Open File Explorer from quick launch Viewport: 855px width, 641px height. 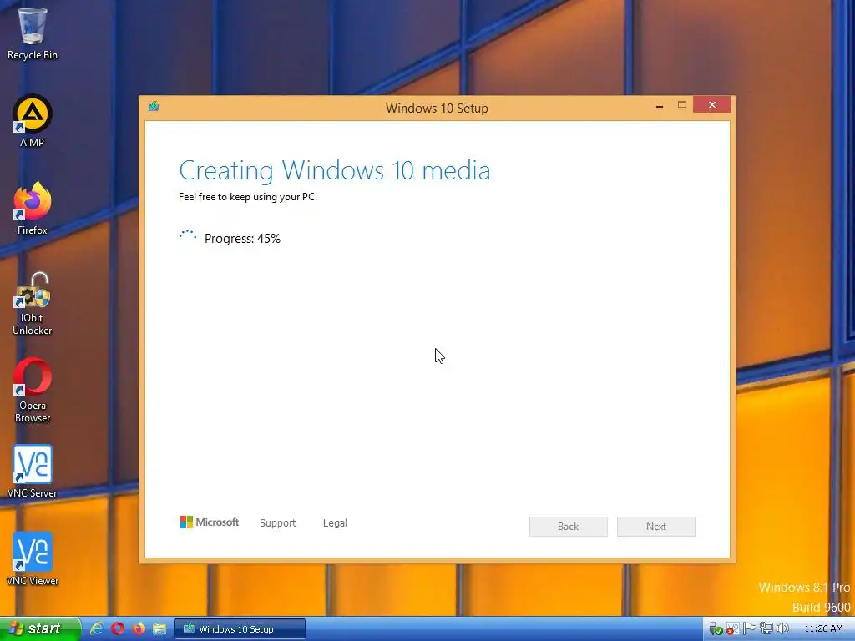(159, 629)
